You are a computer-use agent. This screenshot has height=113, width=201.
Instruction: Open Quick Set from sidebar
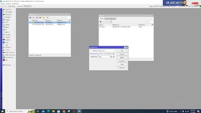(8, 10)
